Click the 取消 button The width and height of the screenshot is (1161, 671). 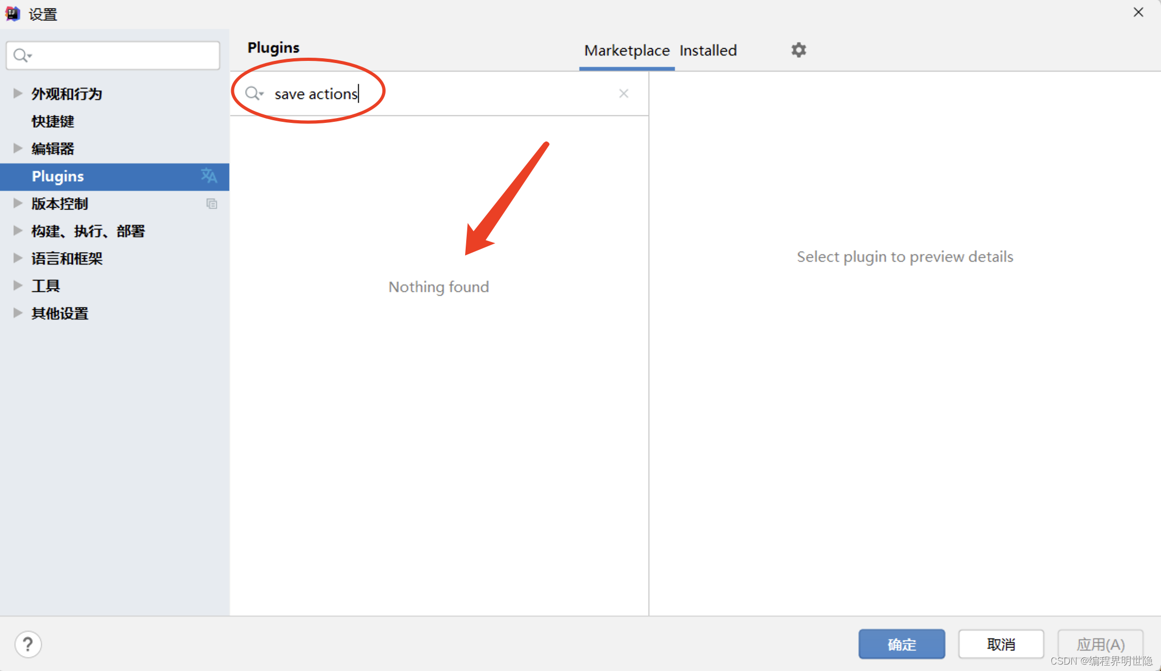[x=1000, y=644]
